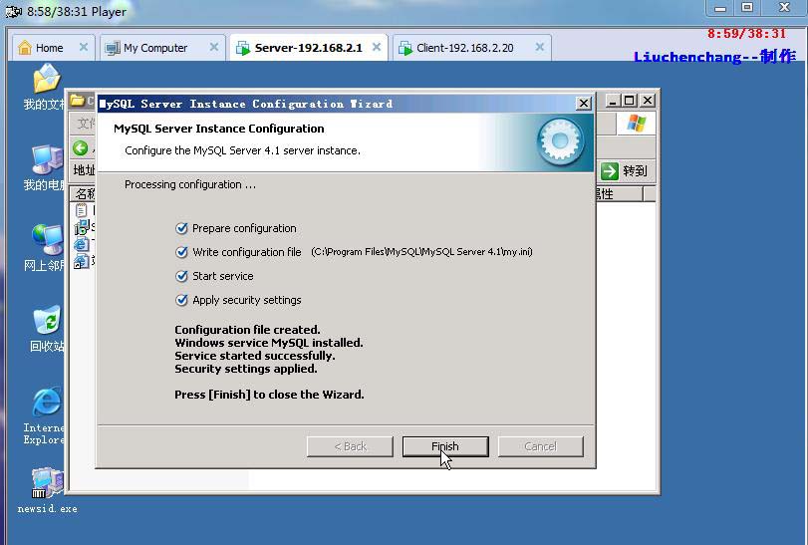808x545 pixels.
Task: Click the Start service checkmark icon
Action: pyautogui.click(x=181, y=276)
